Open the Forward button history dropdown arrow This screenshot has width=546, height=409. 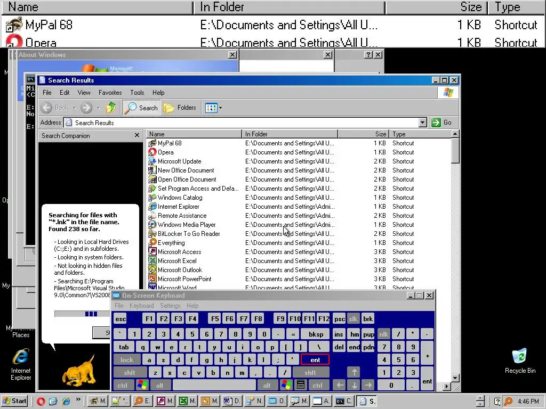(99, 108)
